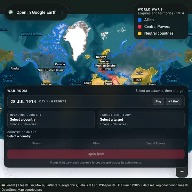
Task: Select the Russian Empire map label
Action: coord(105,66)
